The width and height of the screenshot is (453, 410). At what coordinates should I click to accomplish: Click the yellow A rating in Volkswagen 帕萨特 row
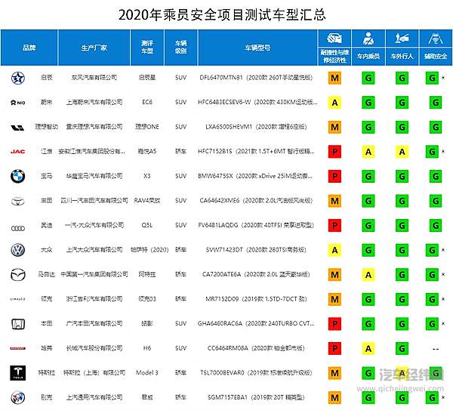pos(334,250)
